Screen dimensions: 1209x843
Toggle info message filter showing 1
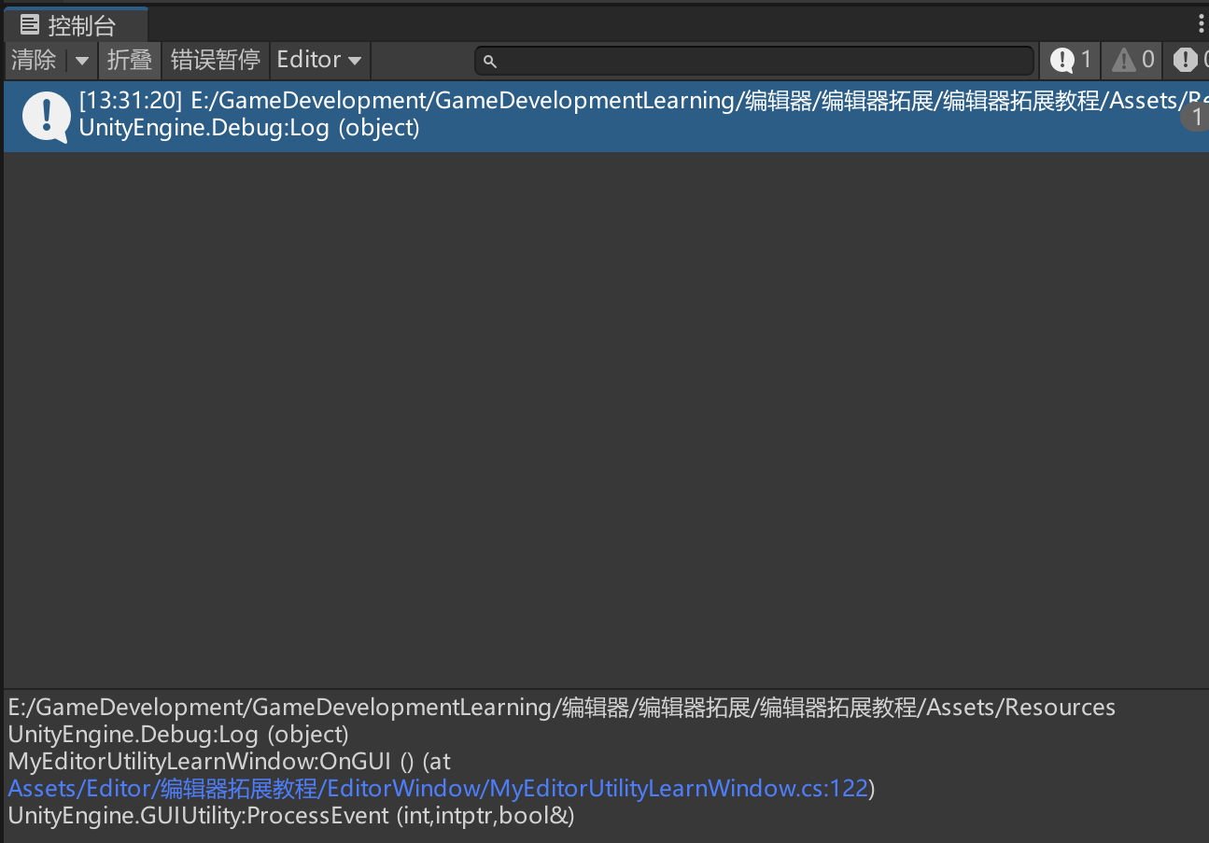(1071, 61)
